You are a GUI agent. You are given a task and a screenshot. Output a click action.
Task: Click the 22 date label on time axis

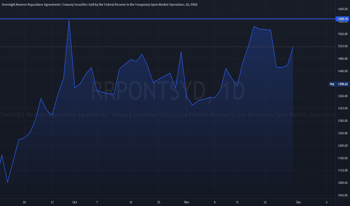tap(265, 202)
